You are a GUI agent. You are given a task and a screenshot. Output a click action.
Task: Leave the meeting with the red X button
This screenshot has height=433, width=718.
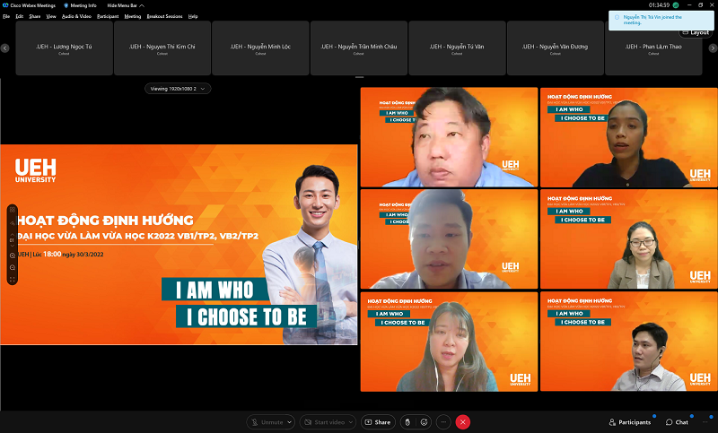point(463,422)
